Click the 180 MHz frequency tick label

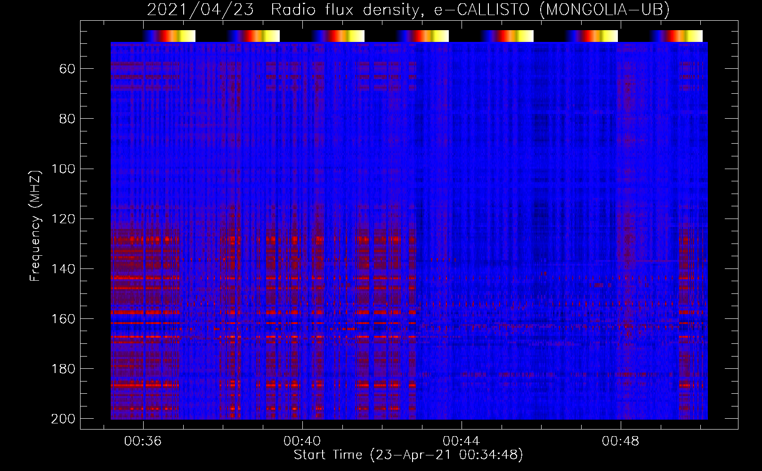coord(63,368)
